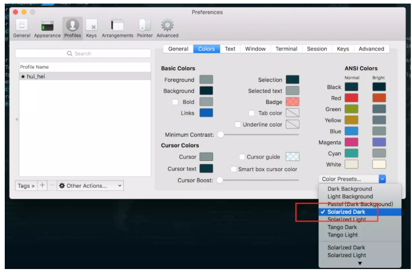412x272 pixels.
Task: Expand the Other Actions menu
Action: [x=90, y=186]
